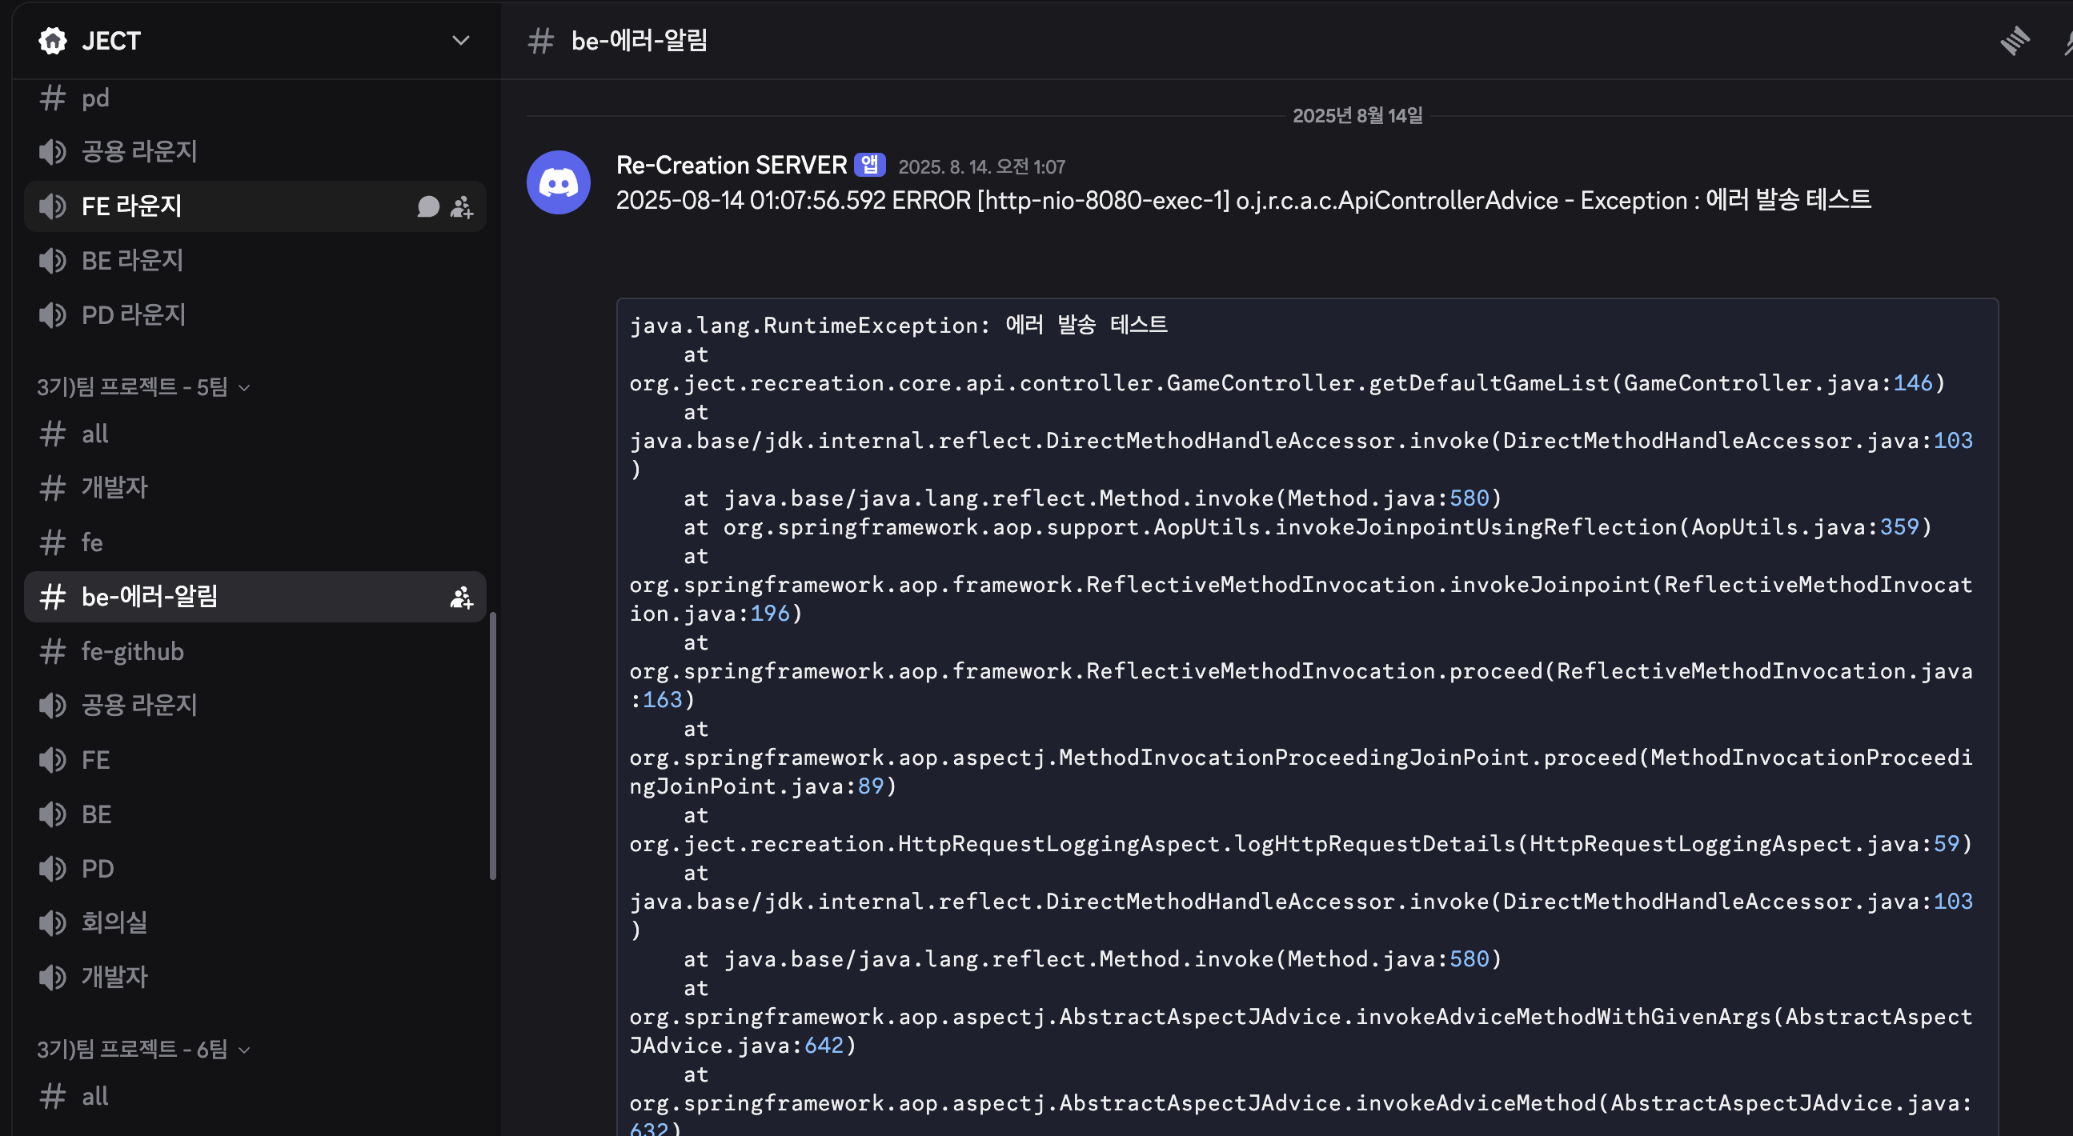Screen dimensions: 2073x1136
Task: Open chat icon on FE 라운지 channel
Action: click(x=428, y=206)
